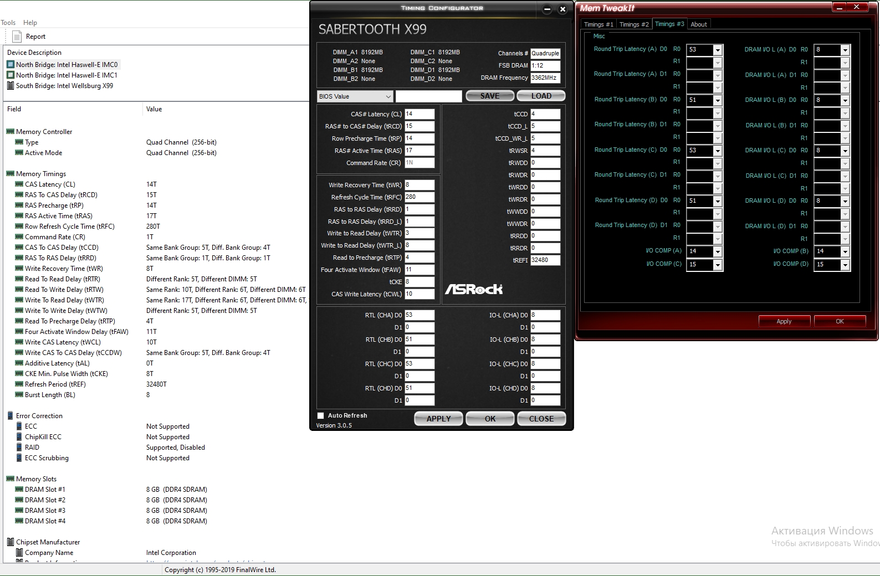Click the Burst Length (BL) row icon
The width and height of the screenshot is (880, 576).
pos(19,395)
